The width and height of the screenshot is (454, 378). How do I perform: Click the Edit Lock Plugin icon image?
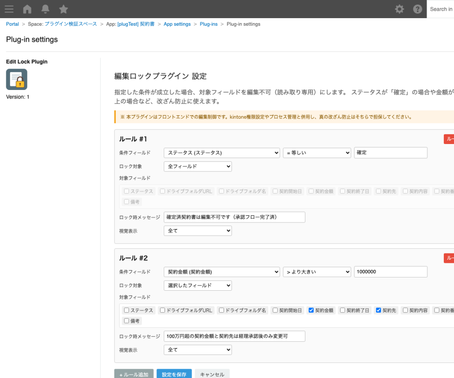pyautogui.click(x=16, y=80)
